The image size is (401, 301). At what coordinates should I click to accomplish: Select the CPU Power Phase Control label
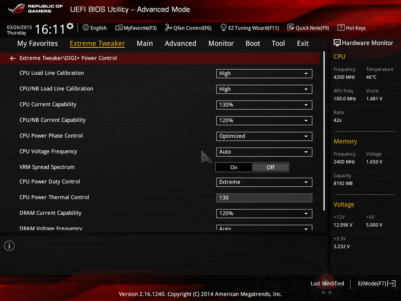51,136
